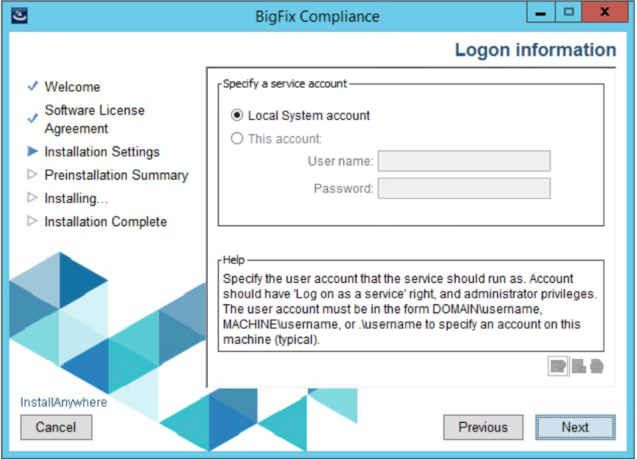Go back with the Previous button
The image size is (637, 459).
click(483, 427)
